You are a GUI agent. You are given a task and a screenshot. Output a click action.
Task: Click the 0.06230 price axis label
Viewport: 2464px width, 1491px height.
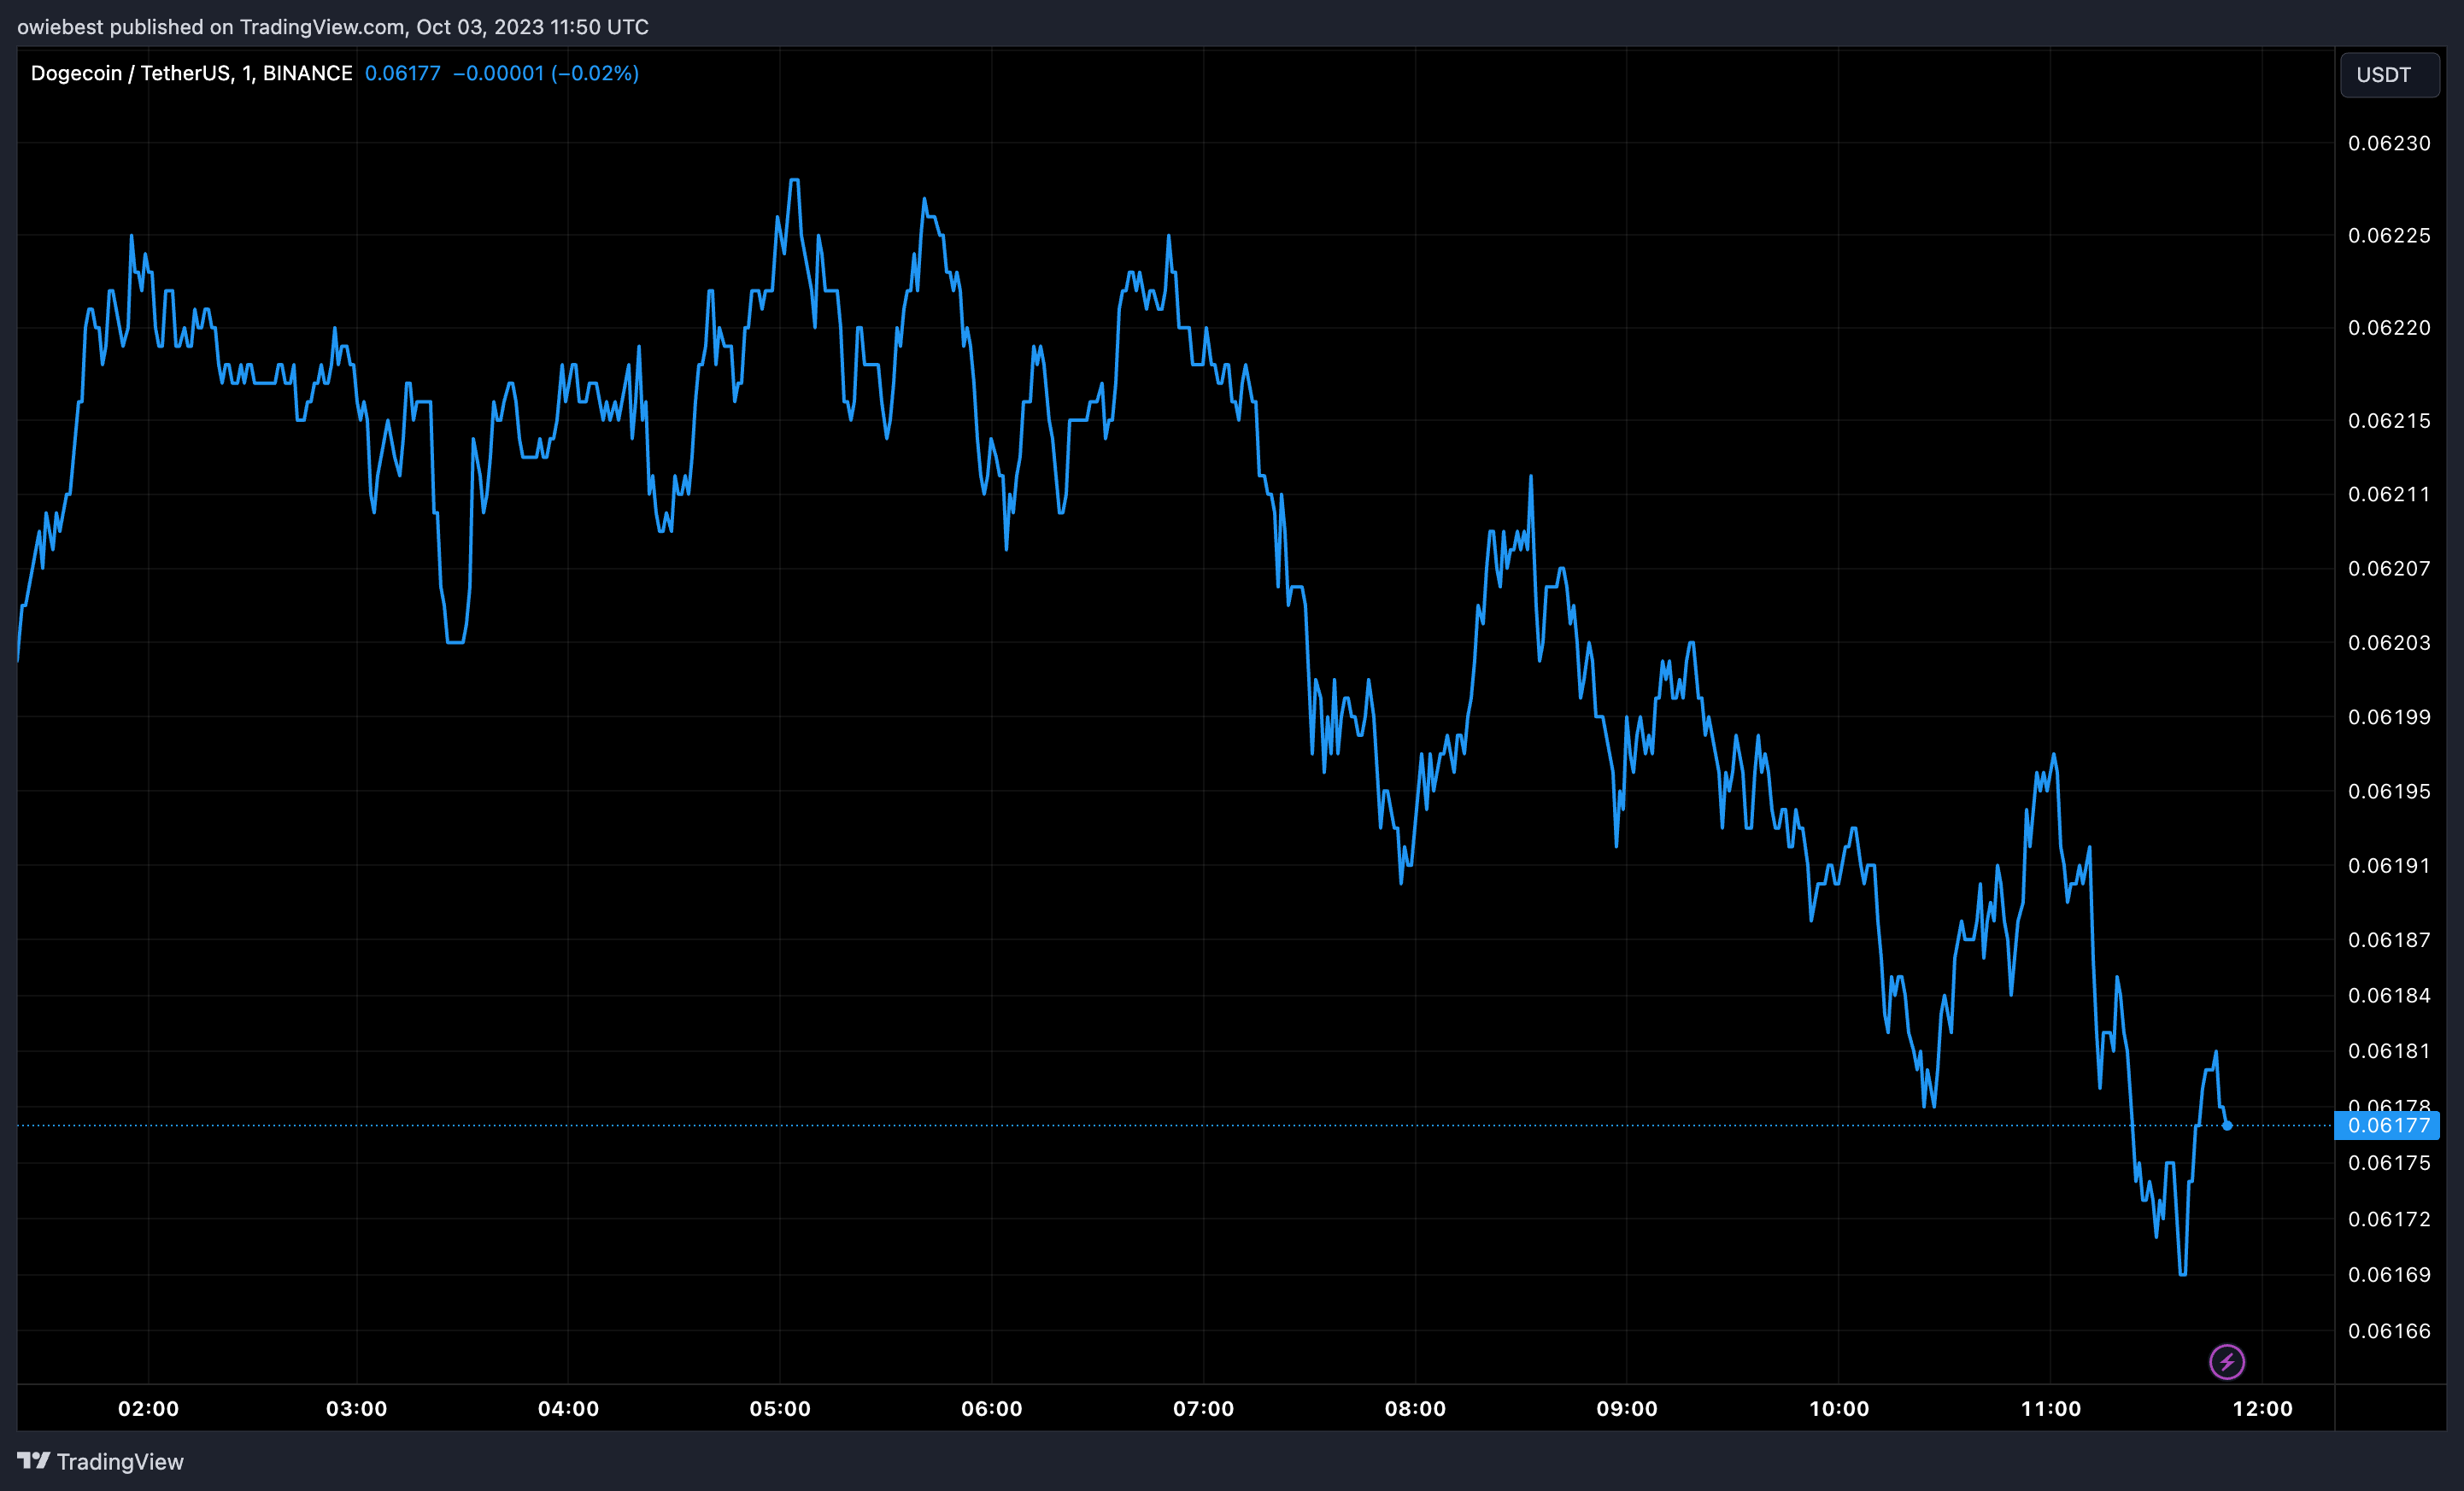[x=2389, y=143]
